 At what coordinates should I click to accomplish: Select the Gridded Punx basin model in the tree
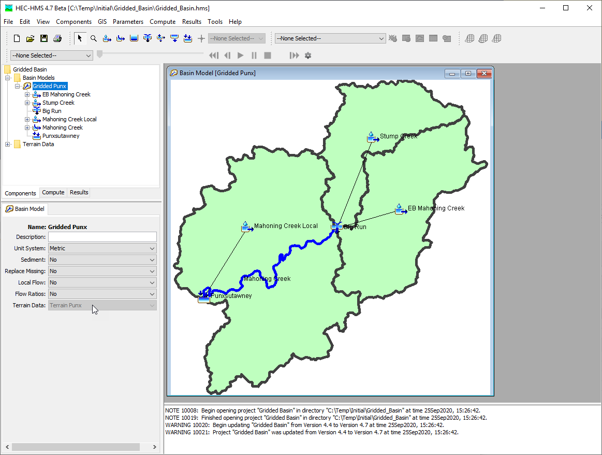pyautogui.click(x=50, y=86)
